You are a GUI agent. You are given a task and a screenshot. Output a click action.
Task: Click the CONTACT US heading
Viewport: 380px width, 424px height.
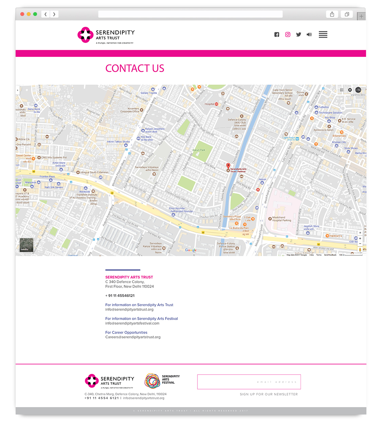click(135, 68)
